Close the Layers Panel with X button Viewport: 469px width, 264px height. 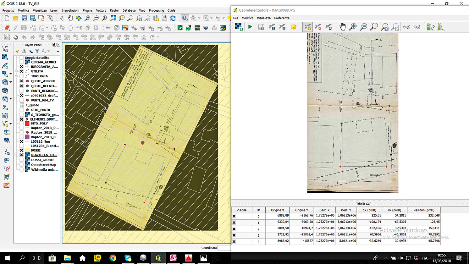click(58, 45)
